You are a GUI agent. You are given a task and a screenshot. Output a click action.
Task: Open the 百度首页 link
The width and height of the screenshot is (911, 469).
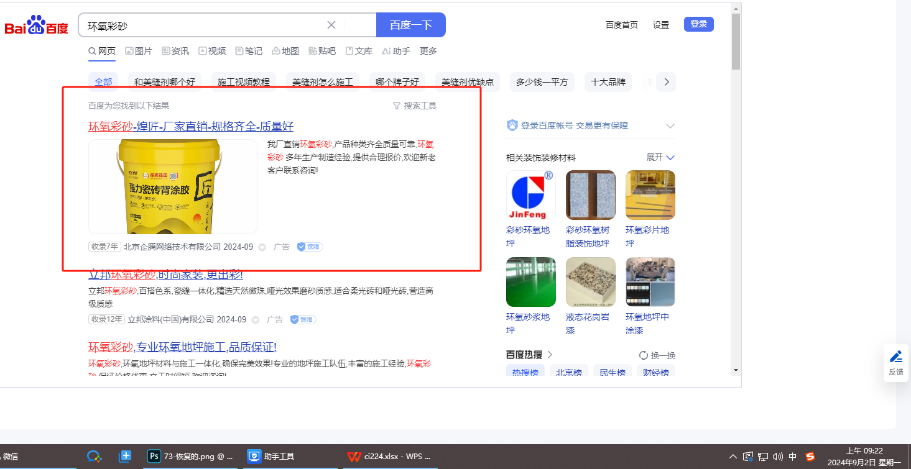[622, 25]
